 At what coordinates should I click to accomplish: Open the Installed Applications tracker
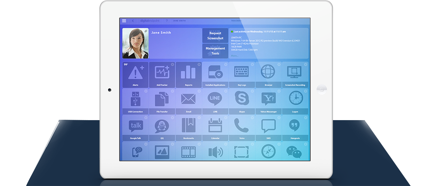215,75
